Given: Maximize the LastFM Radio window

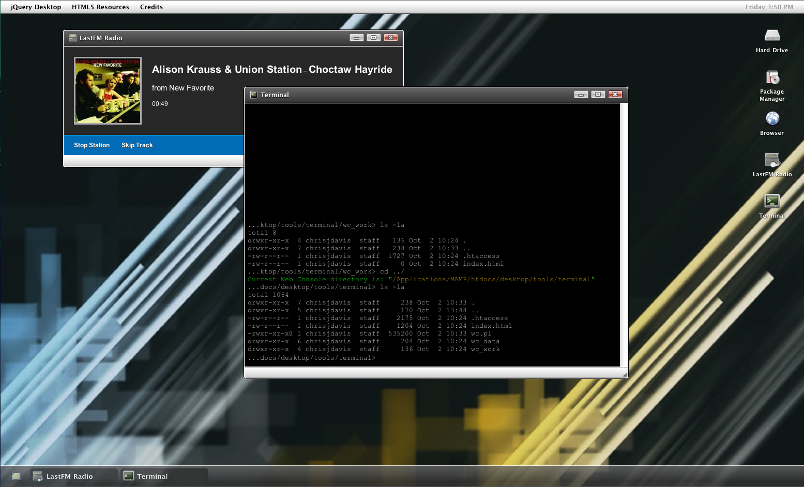Looking at the screenshot, I should click(374, 38).
